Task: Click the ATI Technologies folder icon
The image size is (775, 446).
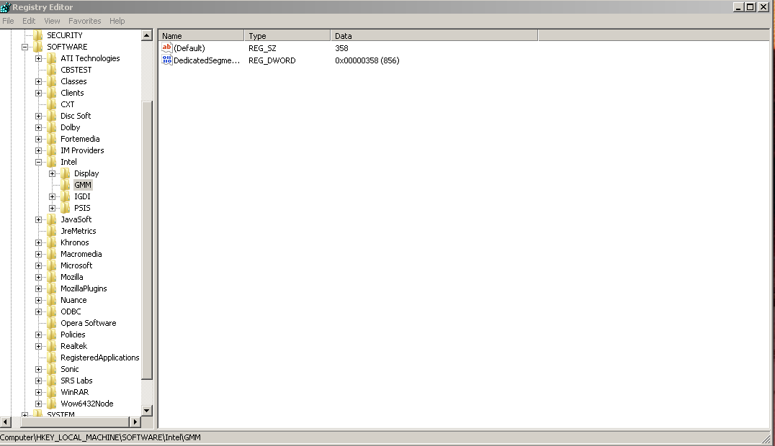Action: (x=52, y=58)
